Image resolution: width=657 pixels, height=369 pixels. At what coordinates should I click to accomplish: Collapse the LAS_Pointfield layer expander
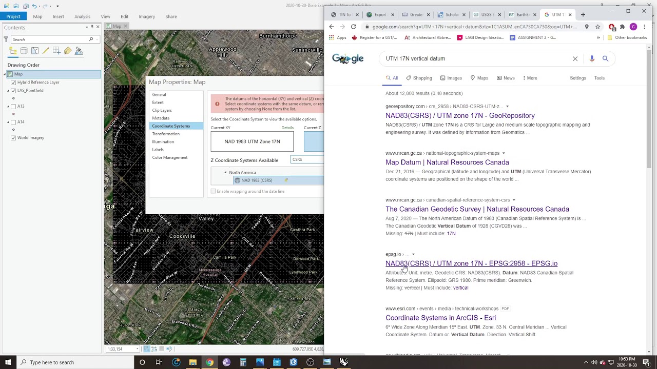[8, 91]
